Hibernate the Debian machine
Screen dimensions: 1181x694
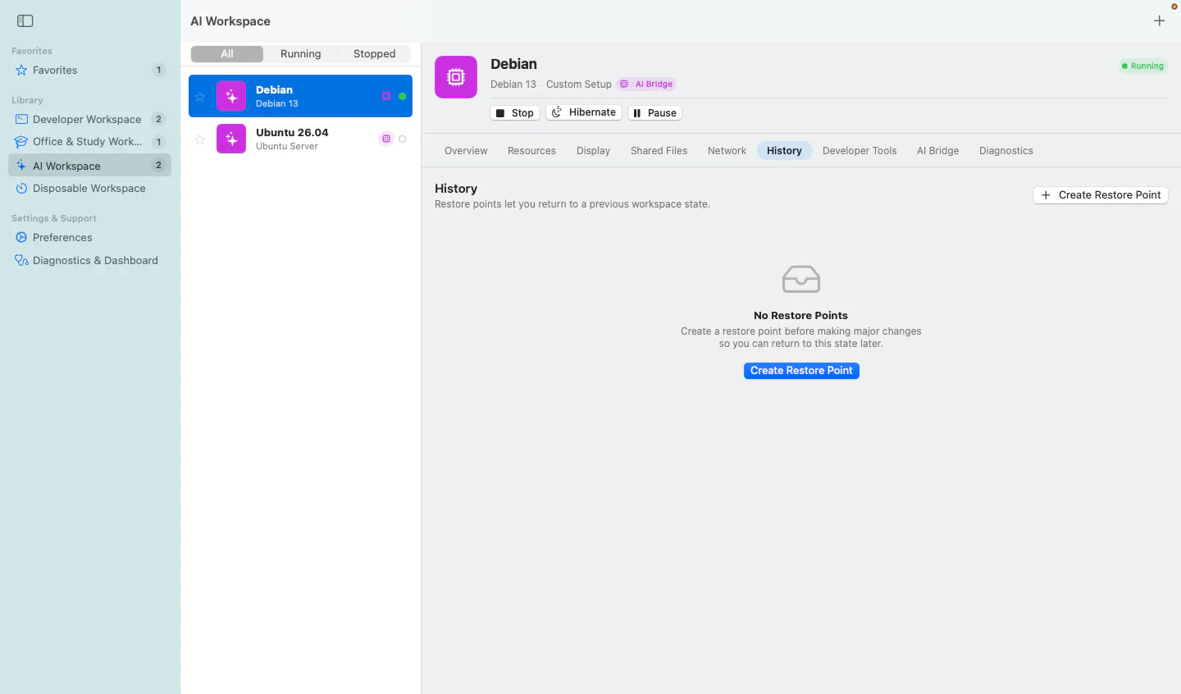tap(584, 113)
